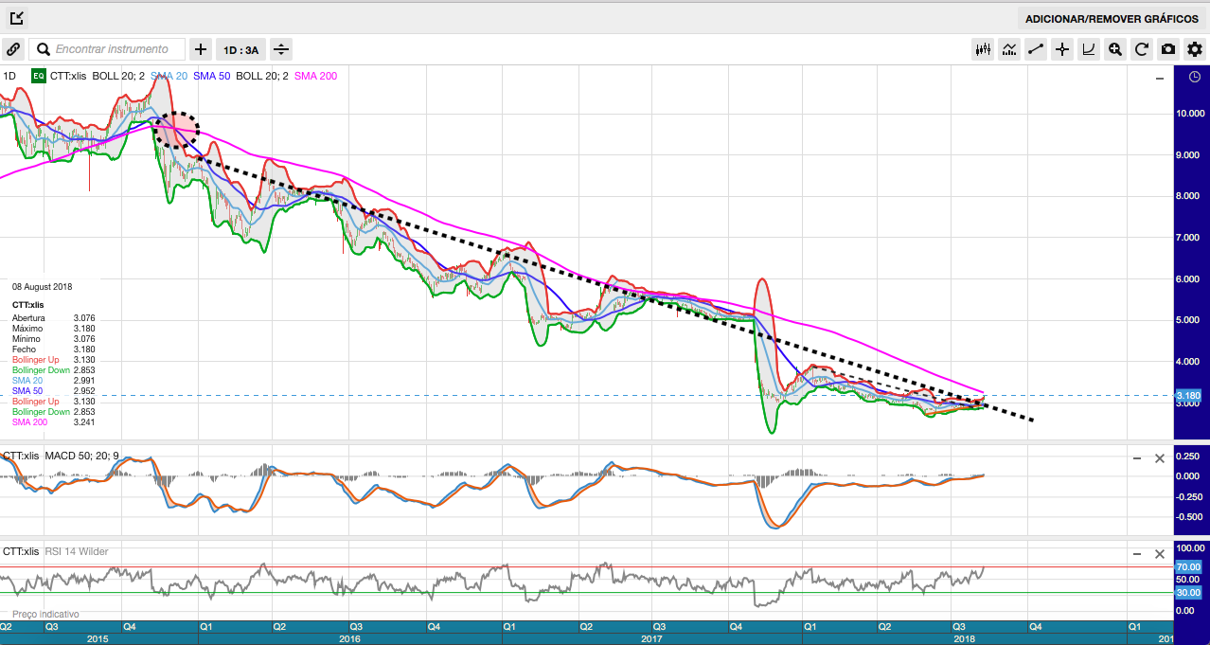Viewport: 1210px width, 645px height.
Task: Take a chart snapshot with camera
Action: point(1168,49)
